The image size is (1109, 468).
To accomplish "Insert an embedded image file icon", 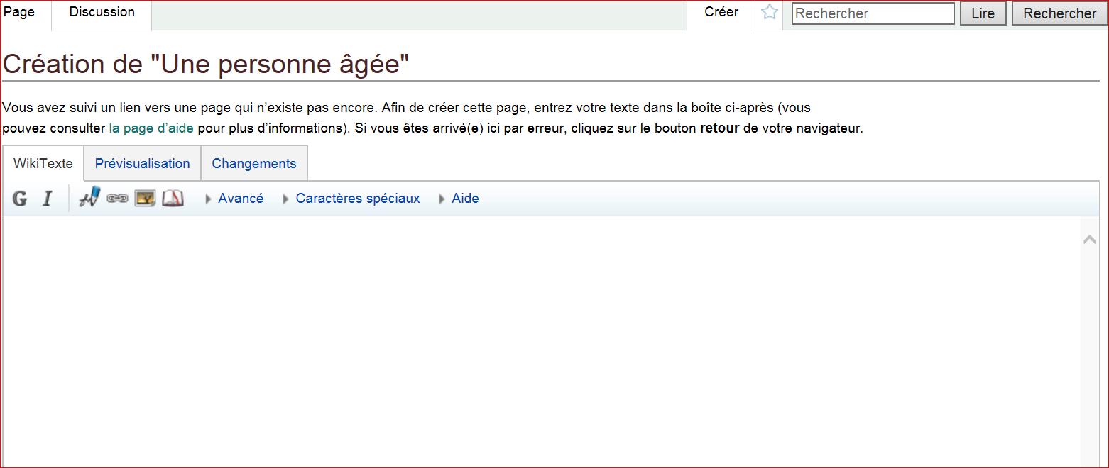I will [145, 199].
